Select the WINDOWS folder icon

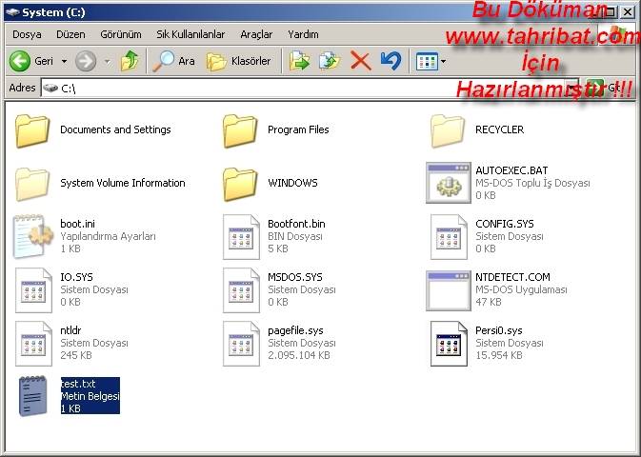240,183
